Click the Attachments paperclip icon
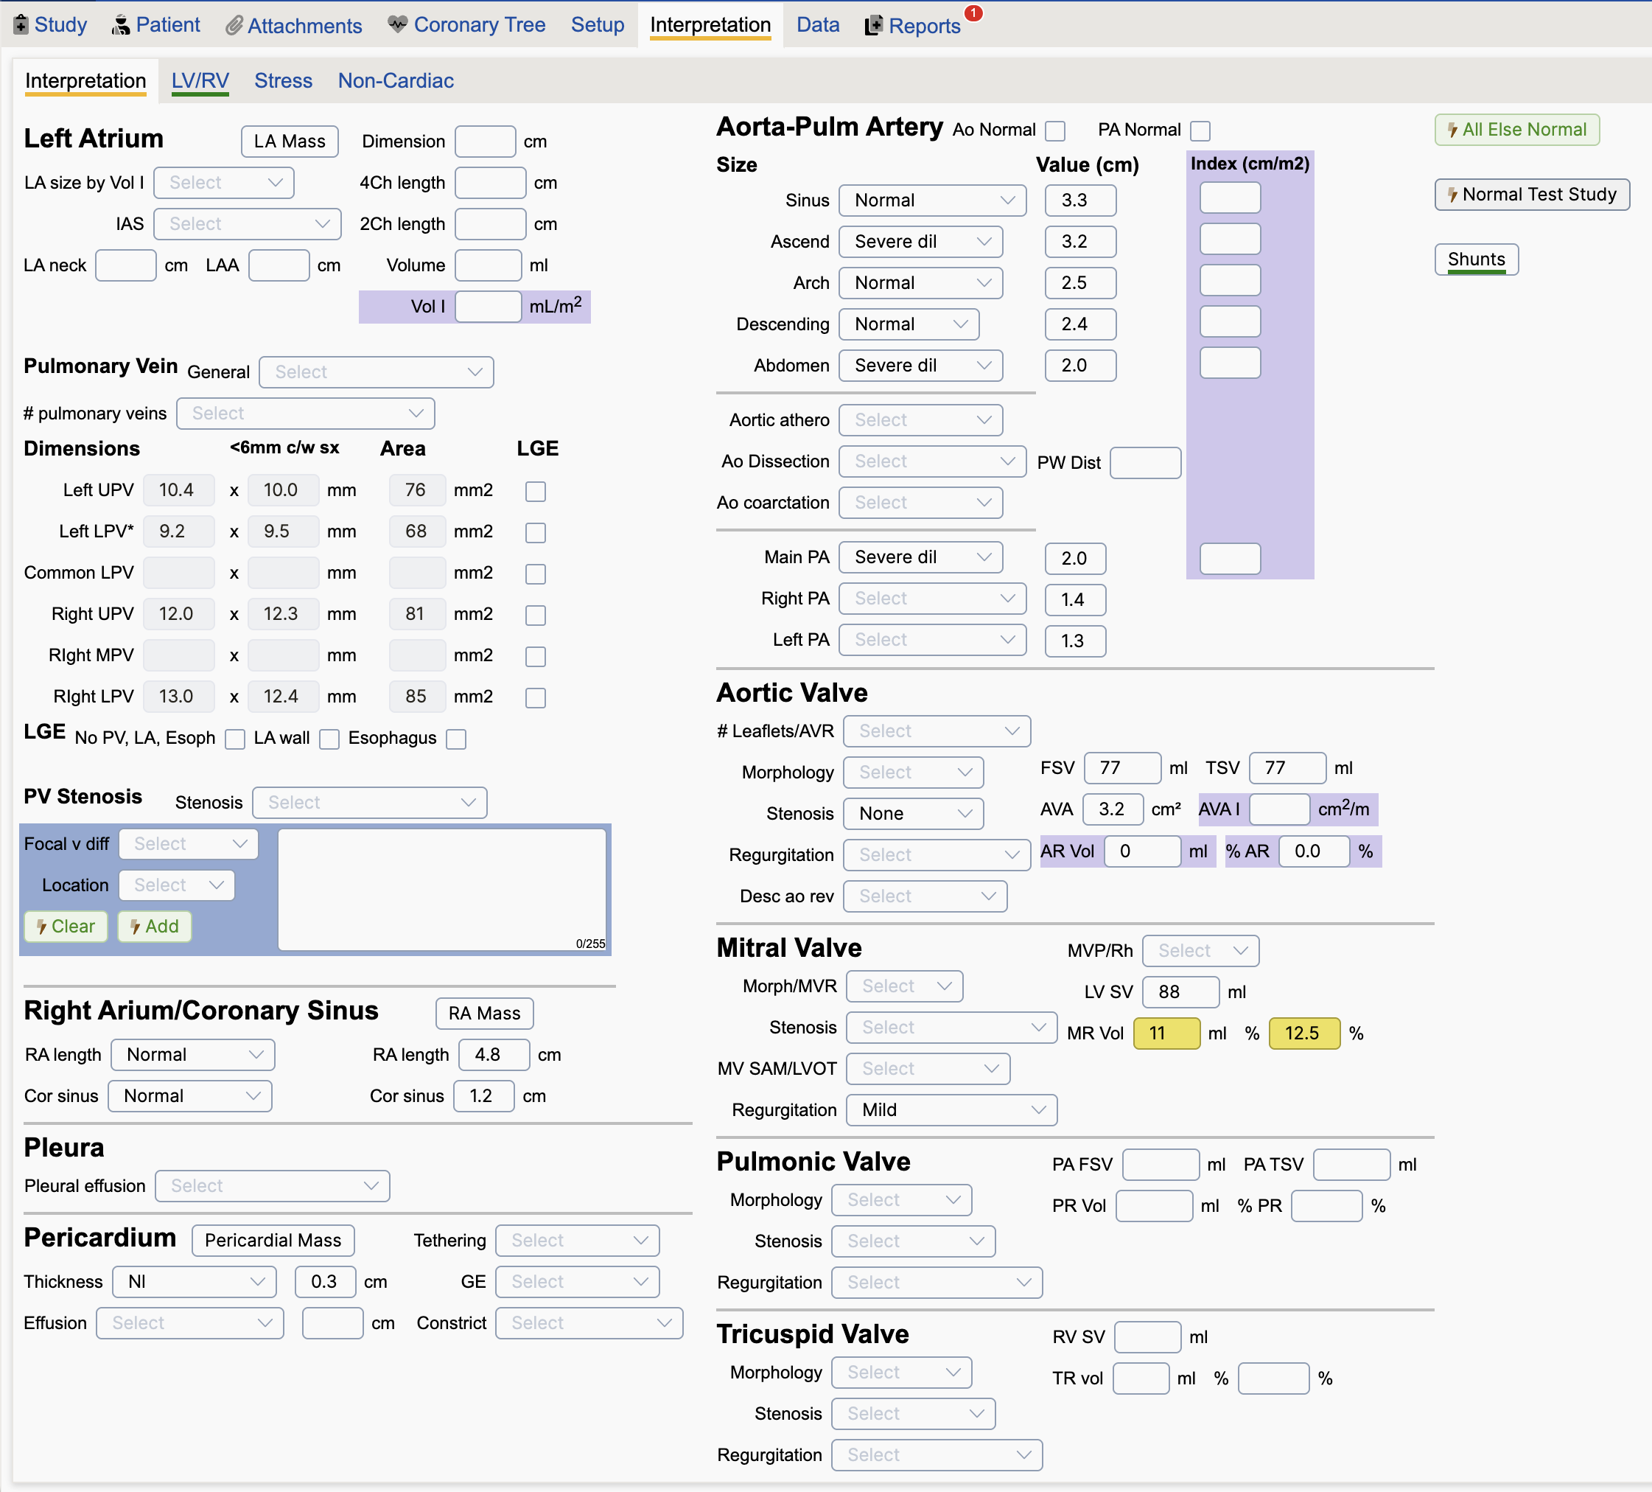 tap(234, 25)
